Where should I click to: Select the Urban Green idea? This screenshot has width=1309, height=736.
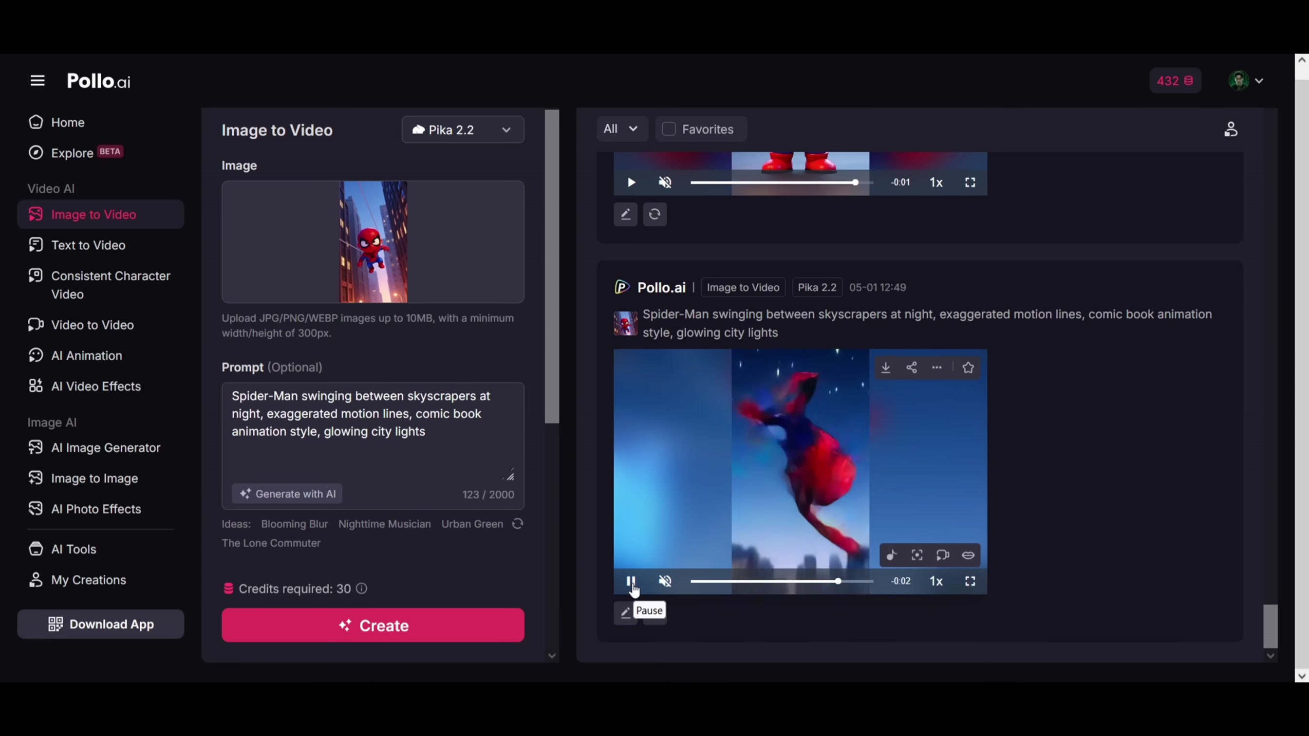point(472,524)
